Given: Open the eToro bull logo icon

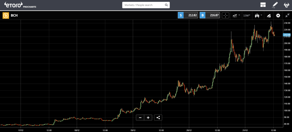Looking at the screenshot, I should (x=286, y=5).
